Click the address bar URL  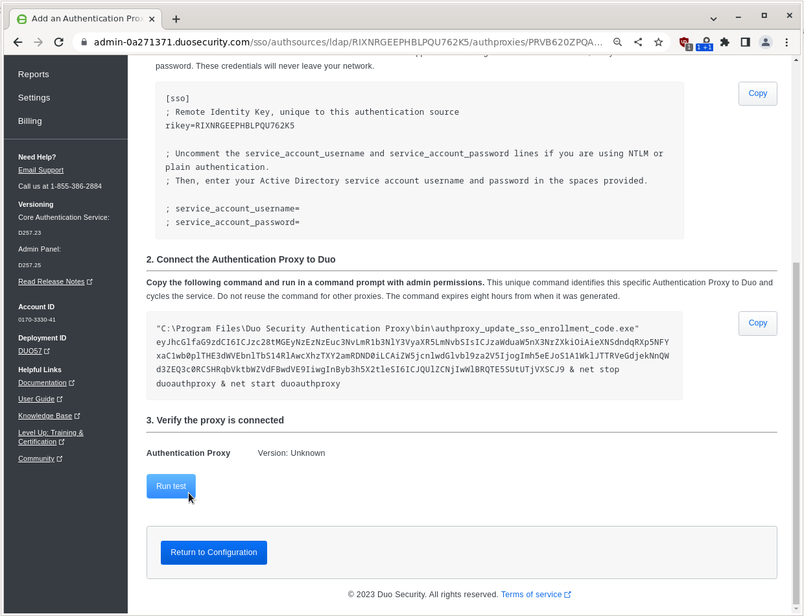point(348,42)
